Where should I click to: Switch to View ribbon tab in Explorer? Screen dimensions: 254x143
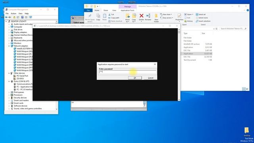tap(114, 10)
